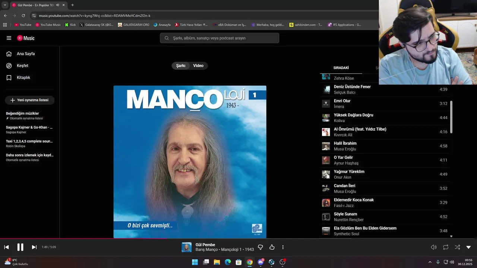This screenshot has width=477, height=268.
Task: Play Emri Olur by İmera
Action: (385, 103)
